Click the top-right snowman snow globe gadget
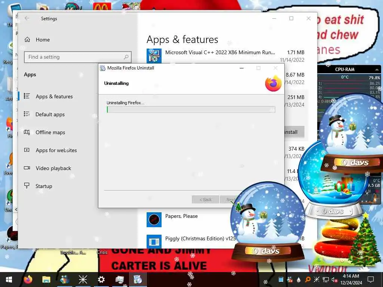This screenshot has width=383, height=287. [x=352, y=133]
